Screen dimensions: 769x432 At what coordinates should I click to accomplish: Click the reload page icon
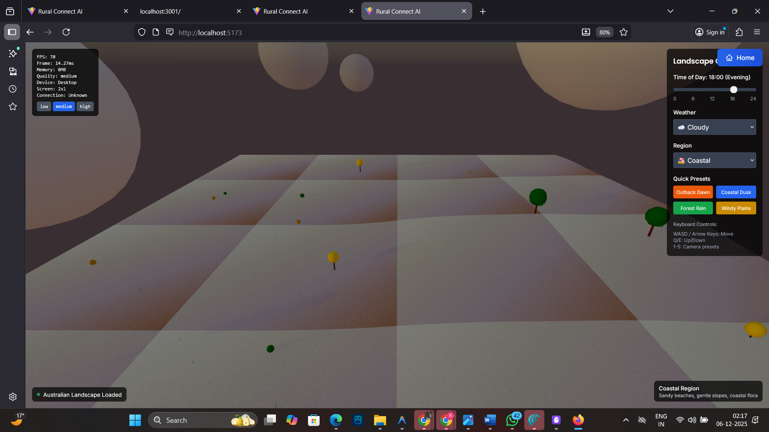[66, 32]
